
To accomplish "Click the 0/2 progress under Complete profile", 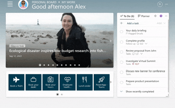I will [x=140, y=44].
